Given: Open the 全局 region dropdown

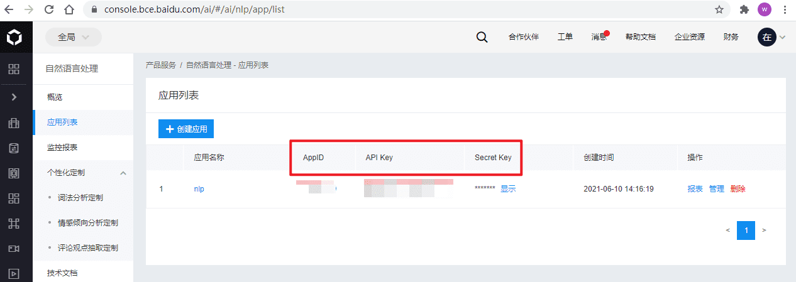Looking at the screenshot, I should pyautogui.click(x=74, y=37).
